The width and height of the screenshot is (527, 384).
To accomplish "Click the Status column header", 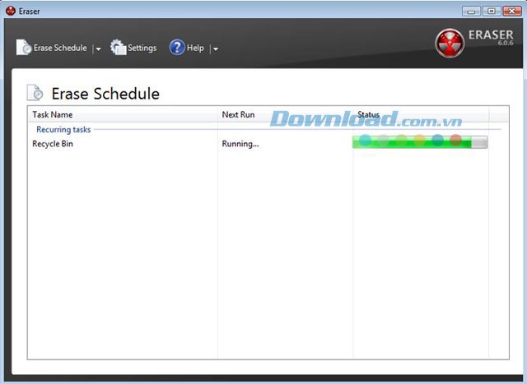I will 369,114.
